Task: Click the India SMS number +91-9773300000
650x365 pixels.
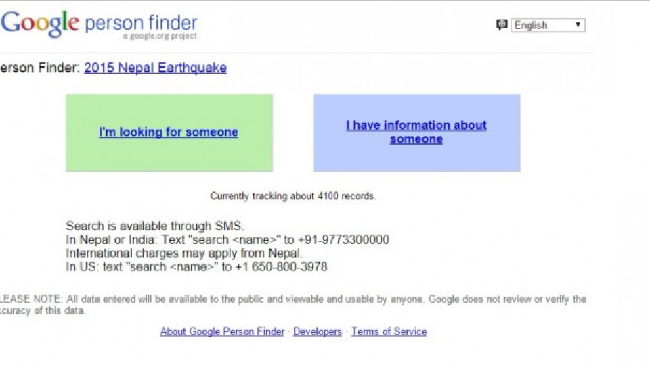Action: (x=343, y=239)
